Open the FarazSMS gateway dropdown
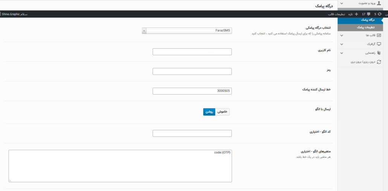This screenshot has height=191, width=388. pyautogui.click(x=187, y=31)
